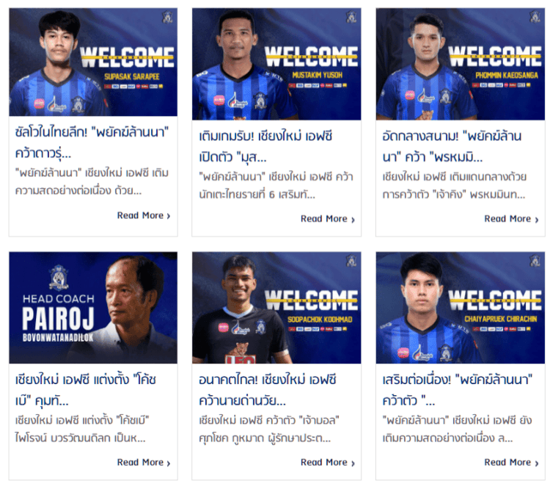This screenshot has width=550, height=487.
Task: Click the Head Coach Pairoj banner image
Action: 93,308
